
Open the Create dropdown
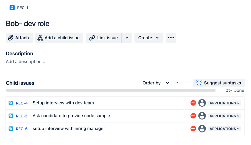coord(149,38)
